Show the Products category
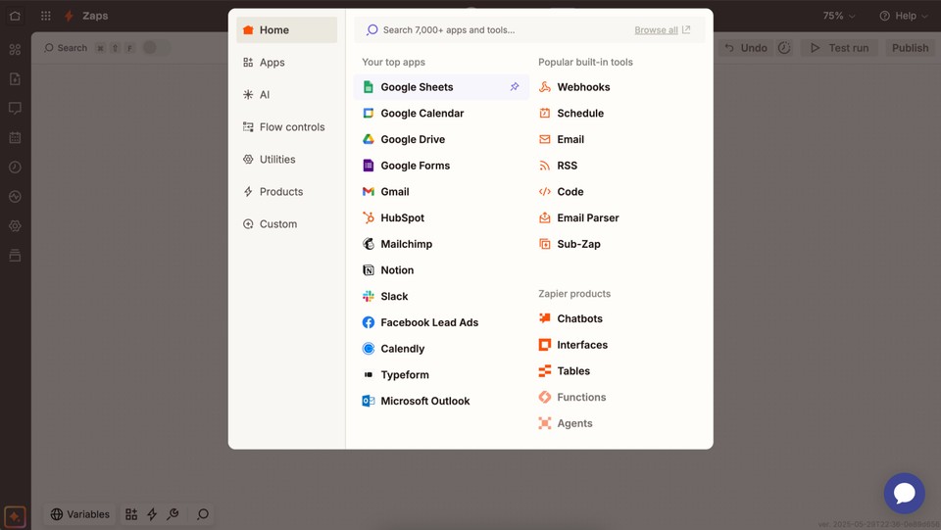Viewport: 941px width, 530px height. [287, 192]
